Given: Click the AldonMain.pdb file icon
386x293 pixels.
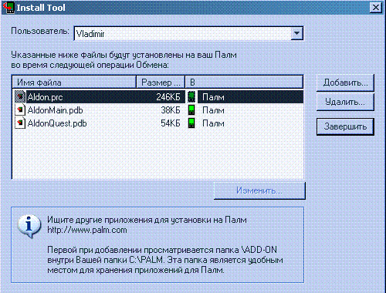Looking at the screenshot, I should pyautogui.click(x=20, y=109).
